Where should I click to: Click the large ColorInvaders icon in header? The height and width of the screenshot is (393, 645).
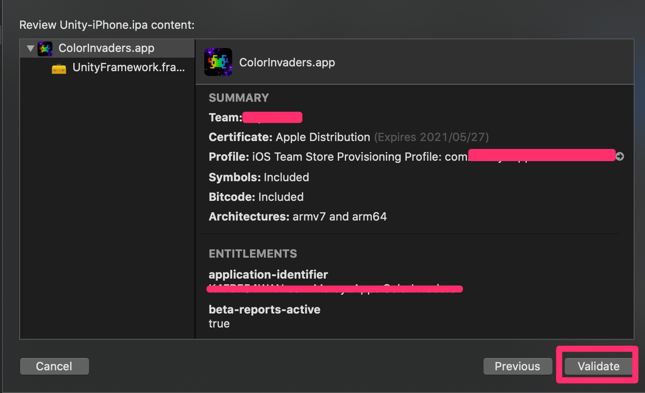pos(218,62)
